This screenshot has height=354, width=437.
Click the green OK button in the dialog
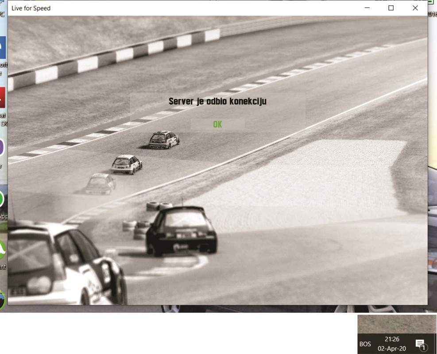(x=218, y=124)
